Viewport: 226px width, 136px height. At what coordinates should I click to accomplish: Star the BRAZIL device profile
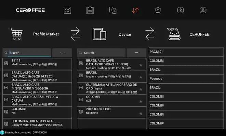coord(141,77)
